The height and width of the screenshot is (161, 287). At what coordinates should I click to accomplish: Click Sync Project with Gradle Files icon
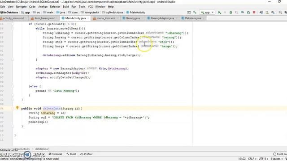261,13
